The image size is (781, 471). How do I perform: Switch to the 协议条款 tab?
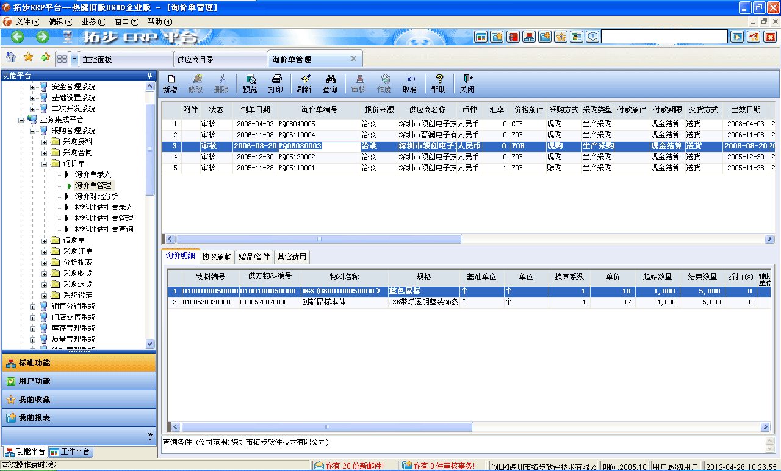[217, 256]
